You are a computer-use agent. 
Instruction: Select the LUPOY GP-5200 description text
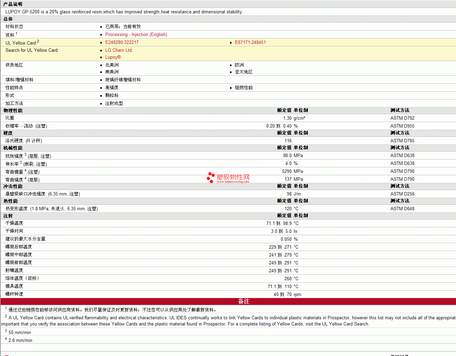124,12
